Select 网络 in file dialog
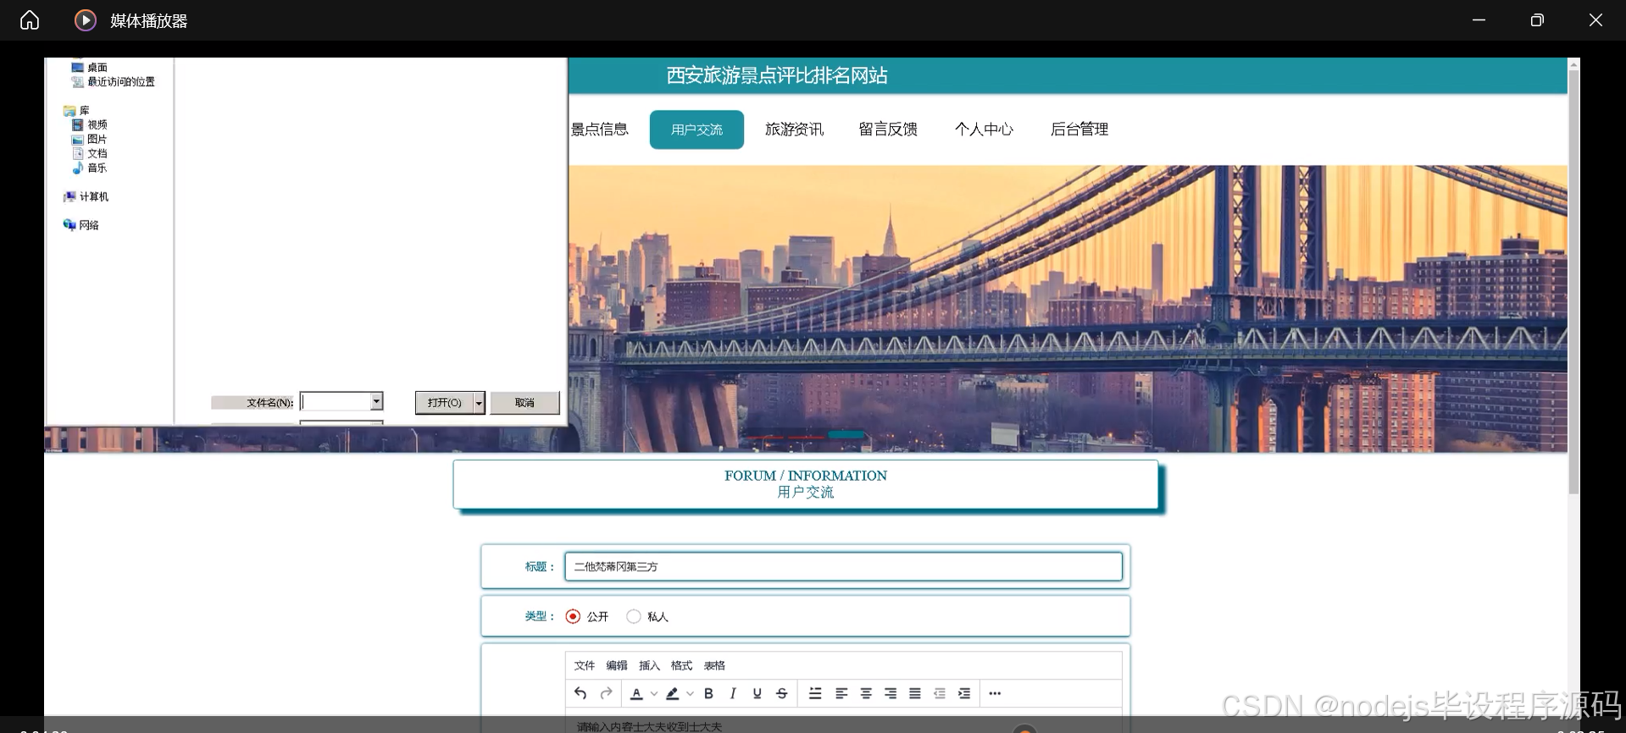The height and width of the screenshot is (733, 1626). pyautogui.click(x=81, y=225)
